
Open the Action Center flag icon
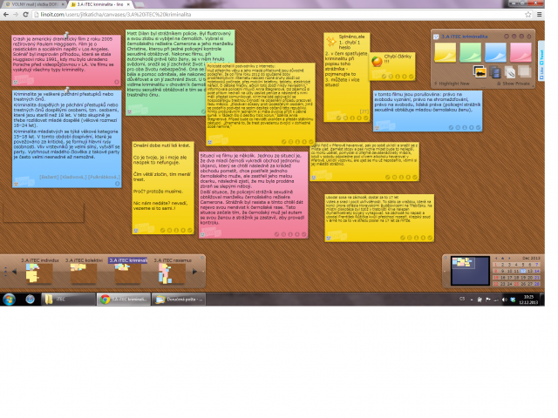(x=488, y=300)
